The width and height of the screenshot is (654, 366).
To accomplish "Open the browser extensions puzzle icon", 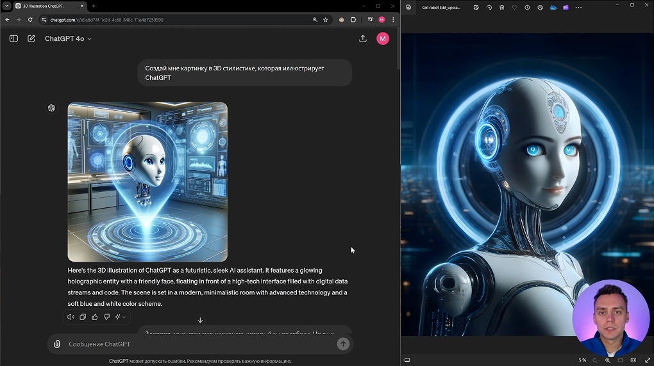I will click(x=353, y=20).
